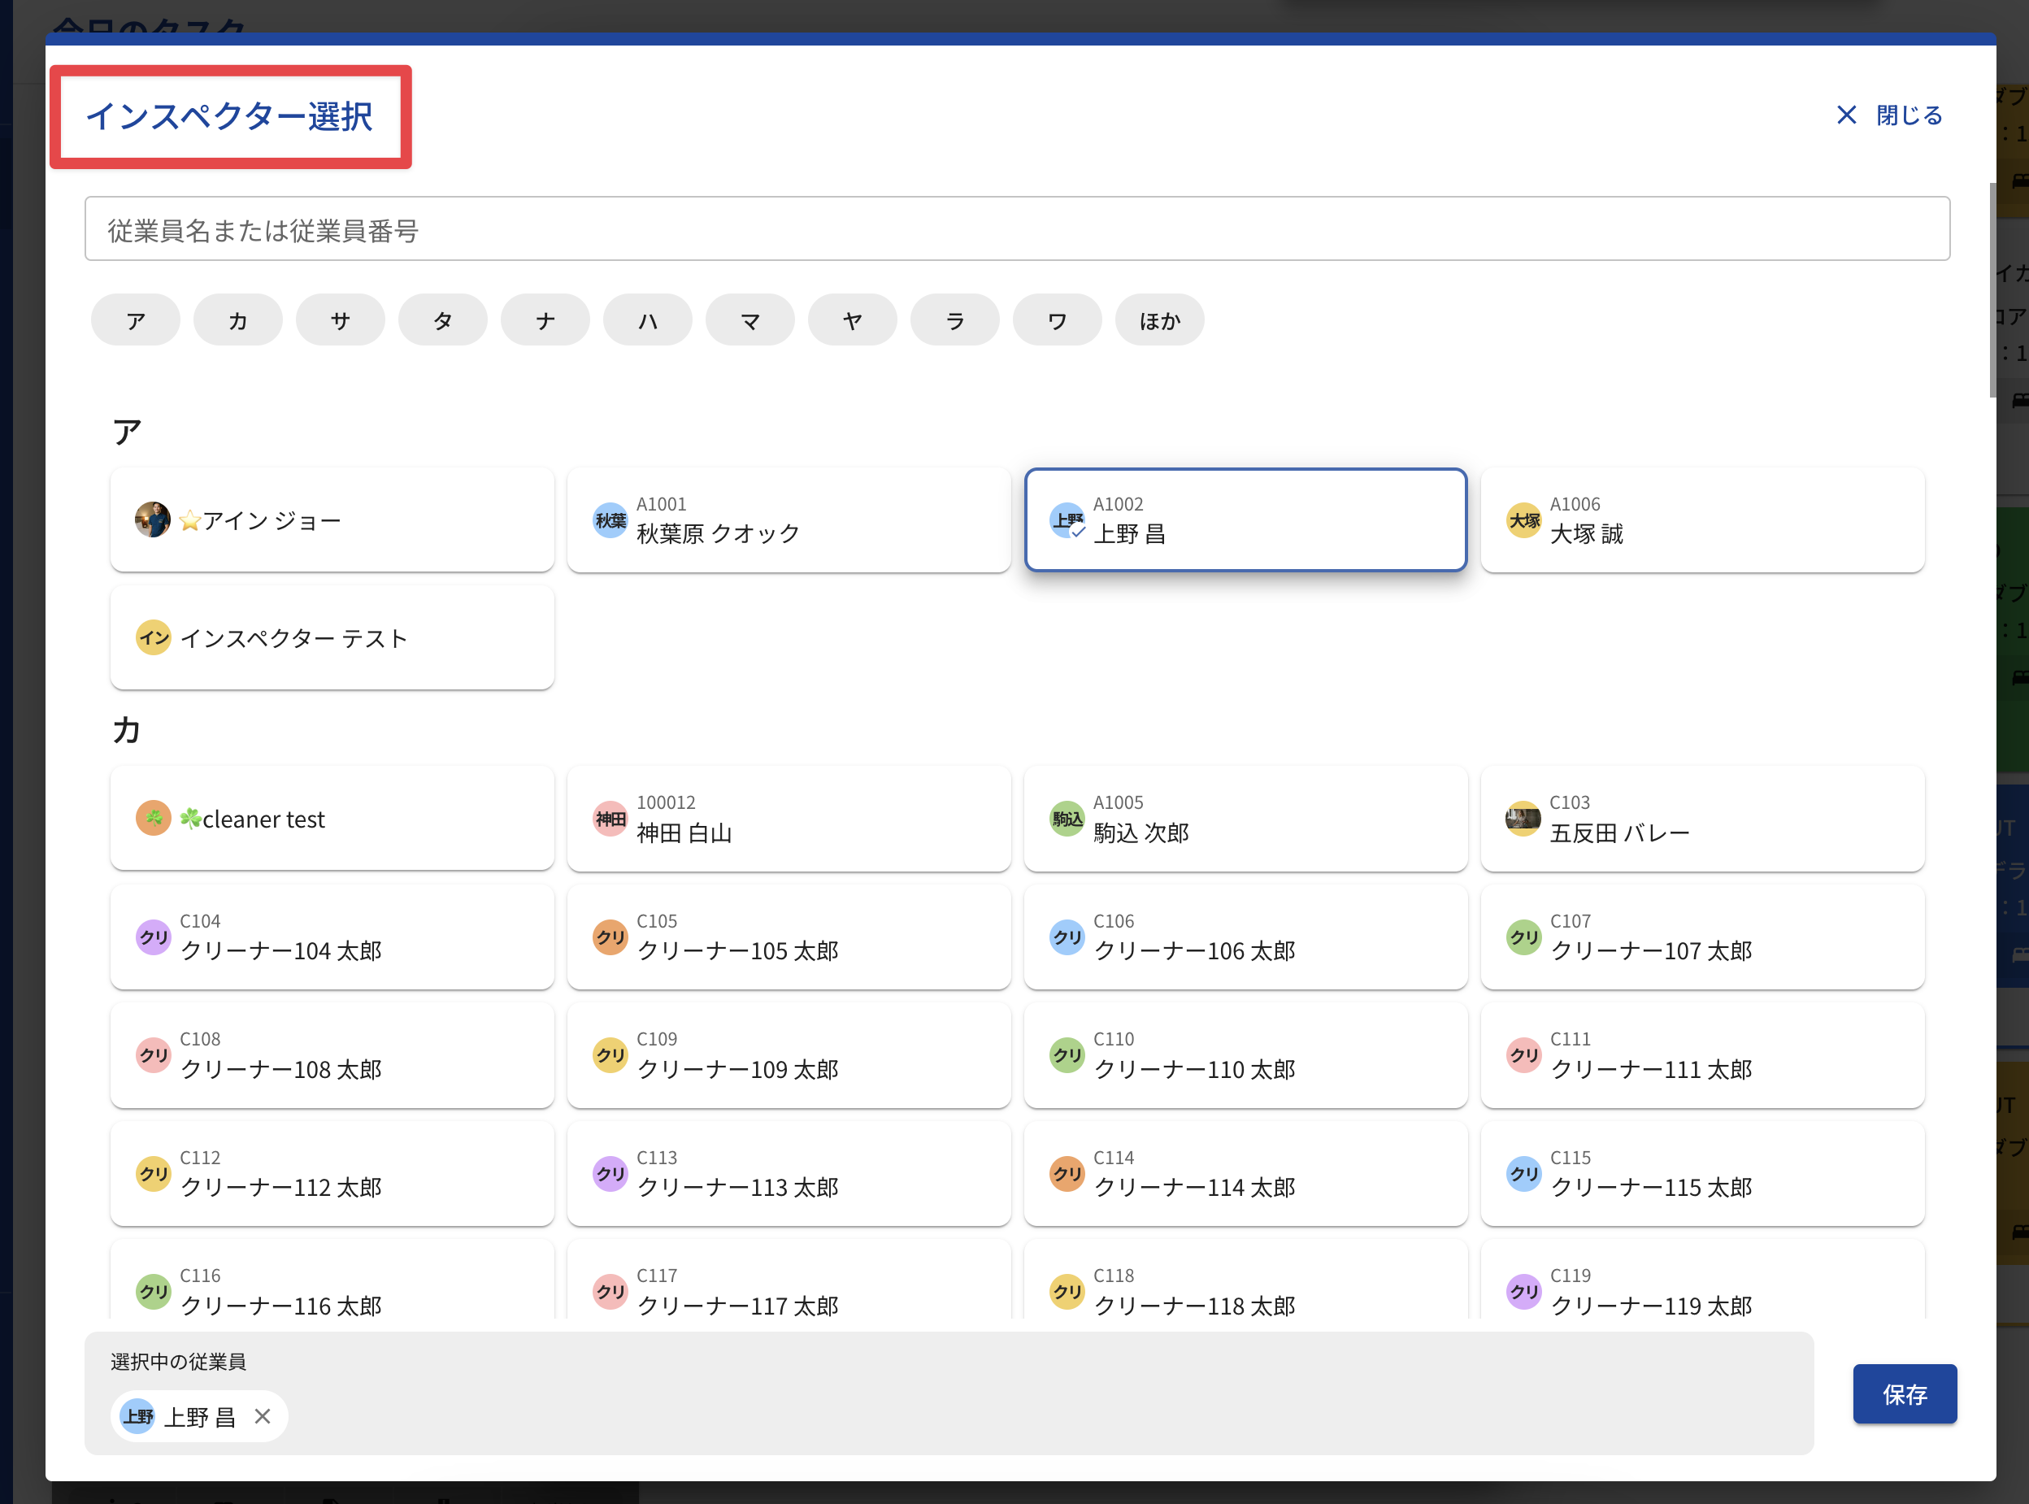The height and width of the screenshot is (1504, 2029).
Task: Filter by サ kana chip
Action: (341, 320)
